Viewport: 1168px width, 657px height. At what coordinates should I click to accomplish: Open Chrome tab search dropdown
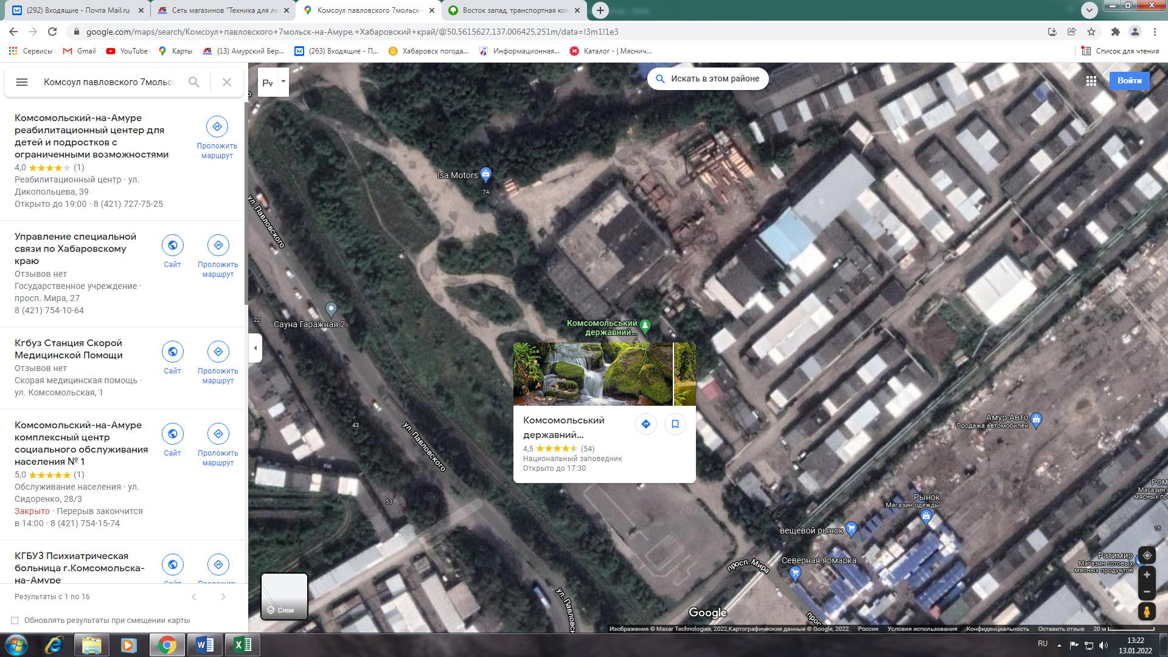(1089, 10)
